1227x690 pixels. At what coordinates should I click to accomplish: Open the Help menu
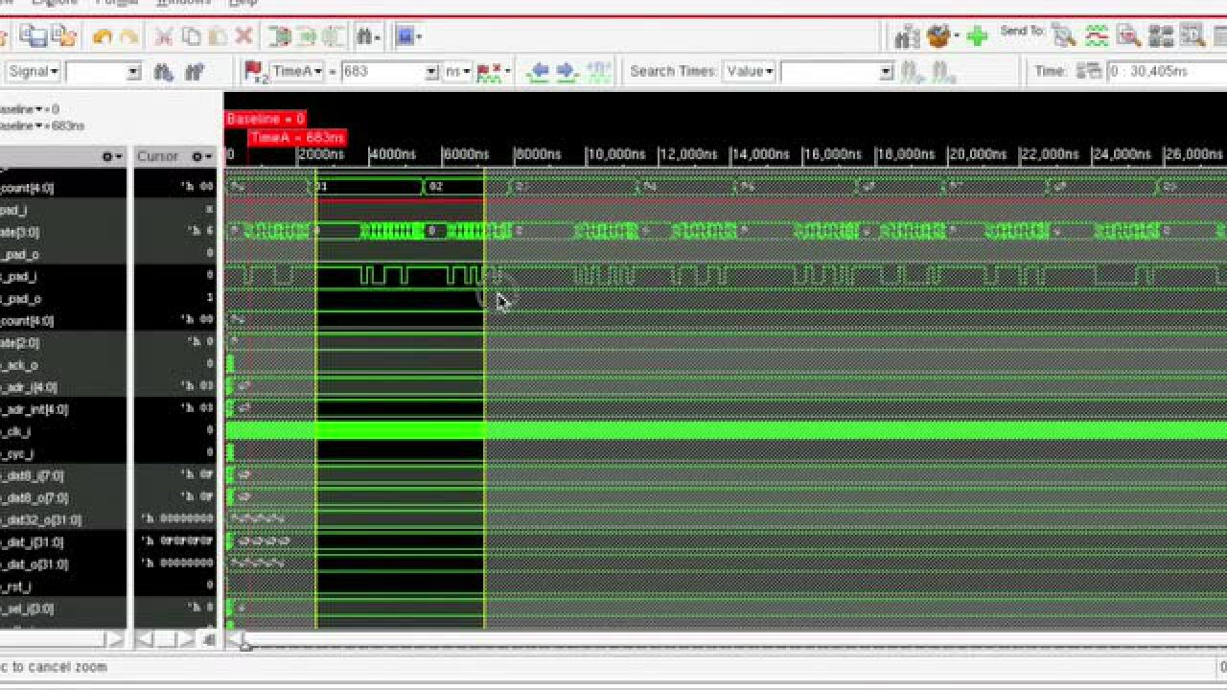click(243, 3)
